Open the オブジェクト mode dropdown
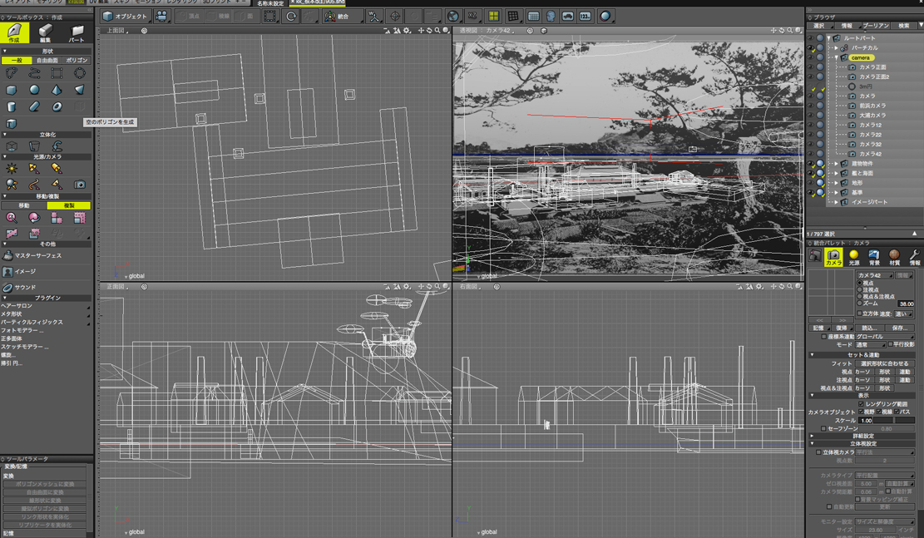 [x=126, y=16]
